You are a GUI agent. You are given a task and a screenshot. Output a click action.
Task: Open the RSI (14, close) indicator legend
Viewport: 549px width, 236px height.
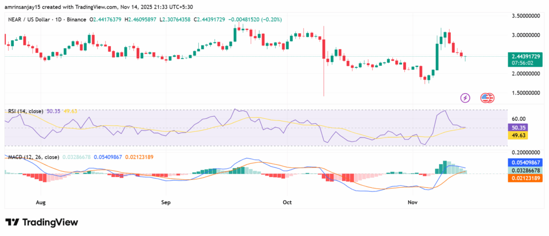coord(26,111)
